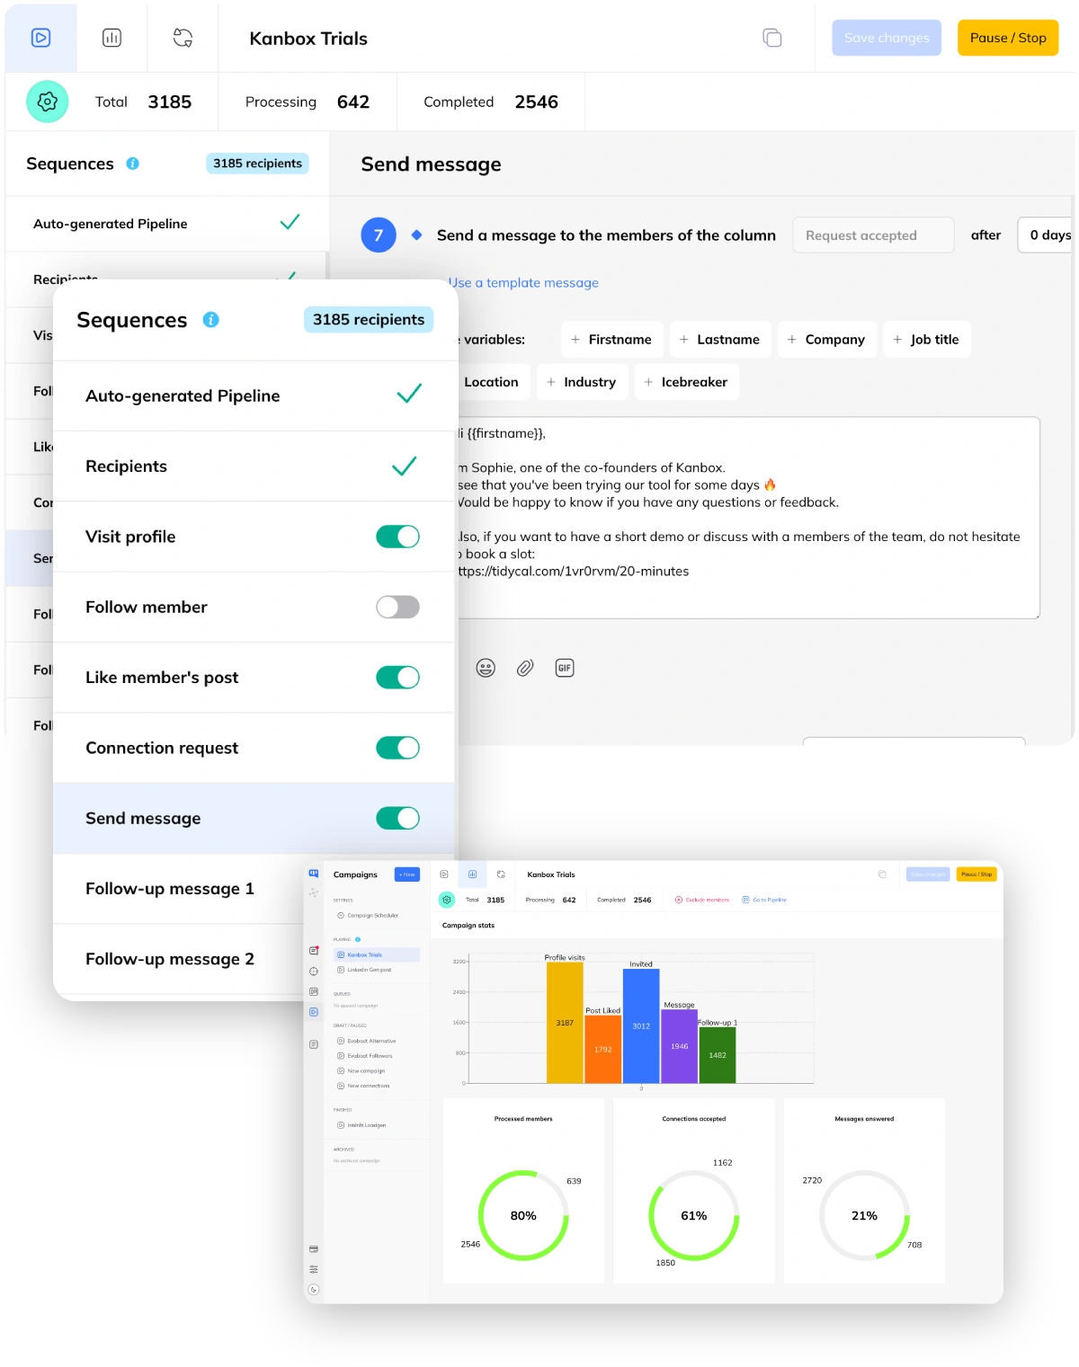Click the small green gear icon in the stats dashboard
Screen dimensions: 1079x1367
pos(447,900)
